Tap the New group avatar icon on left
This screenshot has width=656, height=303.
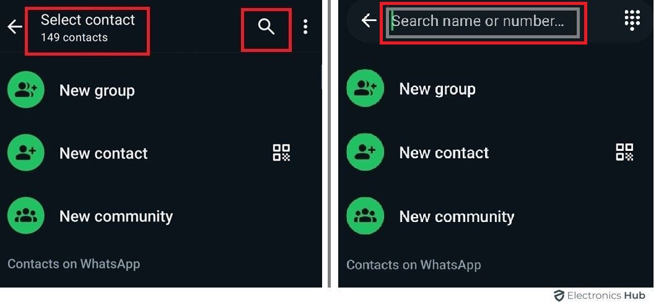point(26,90)
